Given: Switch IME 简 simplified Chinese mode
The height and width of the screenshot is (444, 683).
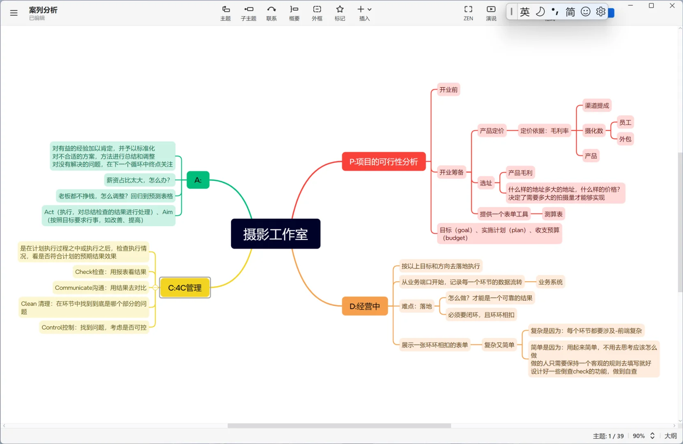Looking at the screenshot, I should pos(570,12).
